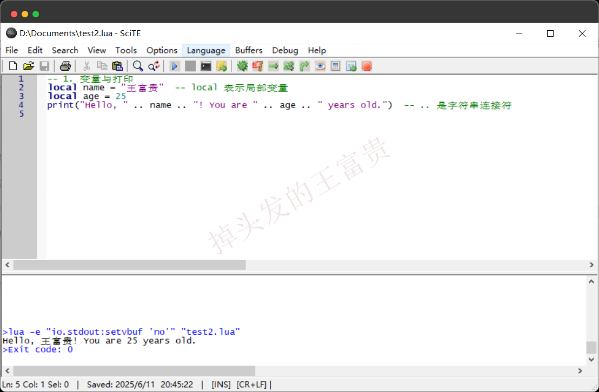Viewport: 599px width, 392px height.
Task: Click the lua command line in output
Action: (122, 332)
